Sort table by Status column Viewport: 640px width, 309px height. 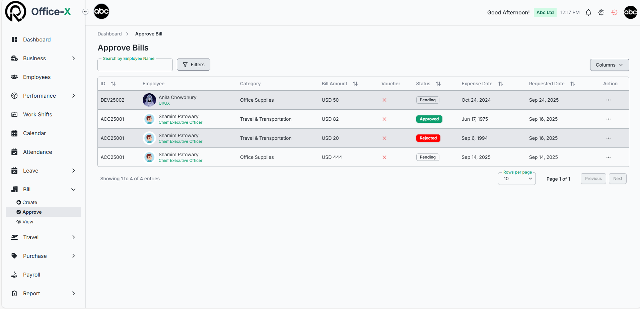438,84
